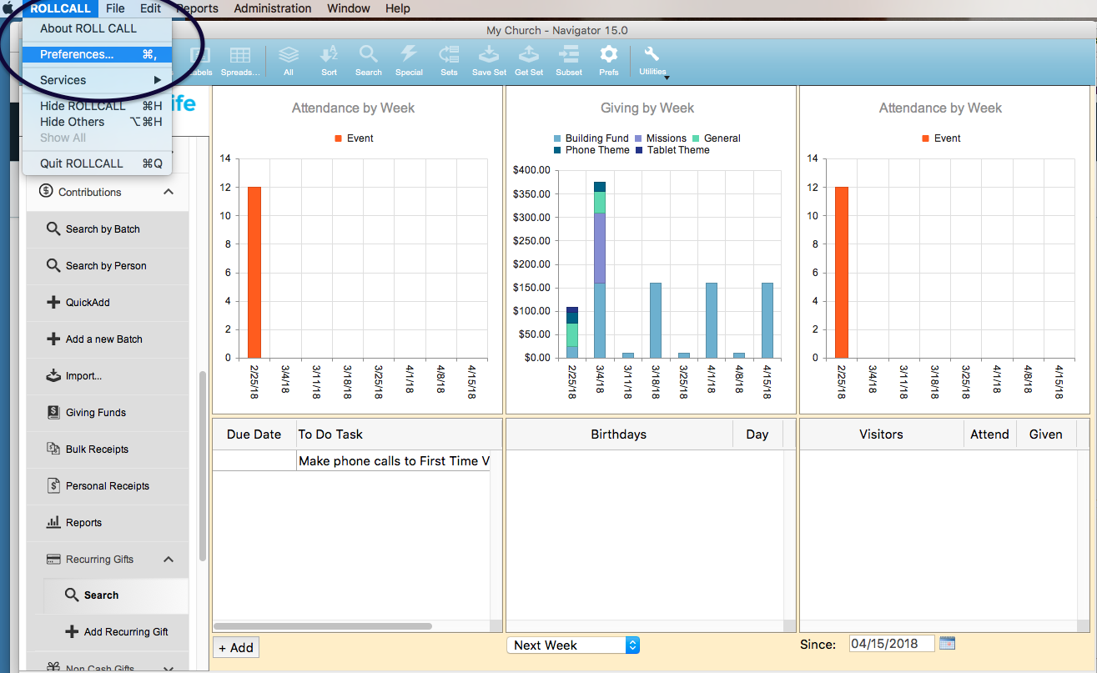The image size is (1097, 673).
Task: Open the Edit menu
Action: click(x=150, y=8)
